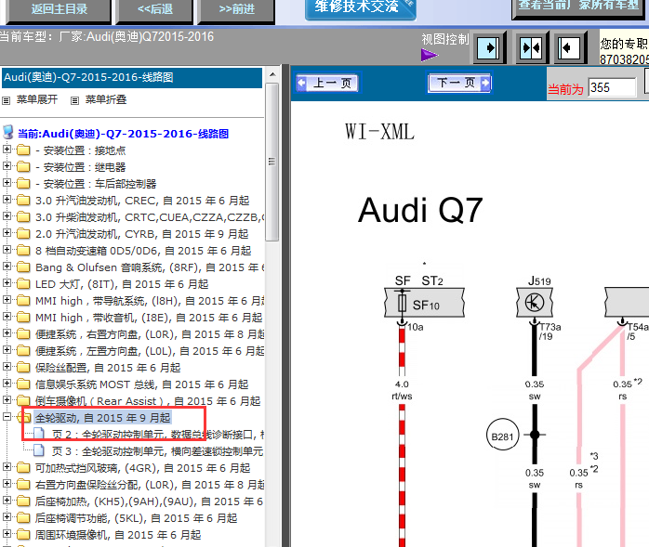Viewport: 649px width, 547px height.
Task: Click the current page number field 355
Action: [x=612, y=87]
